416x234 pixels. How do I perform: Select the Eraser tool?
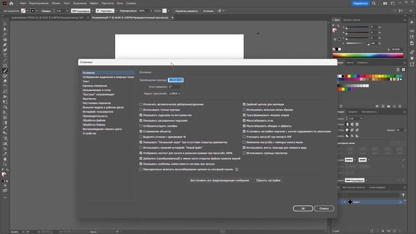click(x=5, y=81)
